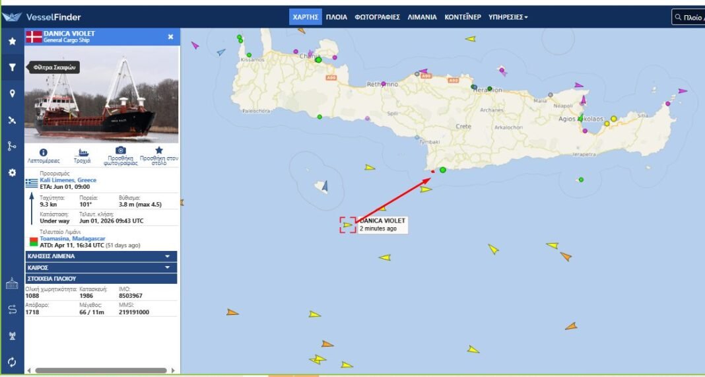Select blue vessel arrow near Gavdos island
Image resolution: width=705 pixels, height=377 pixels.
coord(325,186)
